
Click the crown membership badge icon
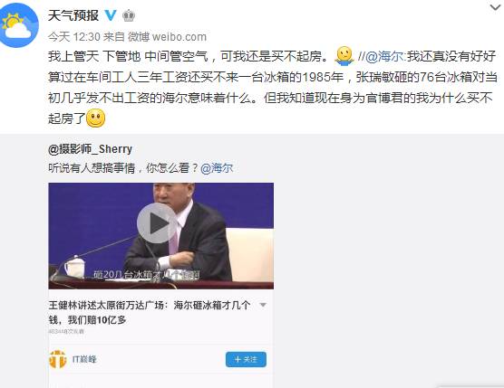[x=129, y=15]
